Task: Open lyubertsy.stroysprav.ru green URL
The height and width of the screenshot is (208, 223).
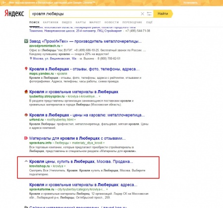Action: tap(47, 96)
